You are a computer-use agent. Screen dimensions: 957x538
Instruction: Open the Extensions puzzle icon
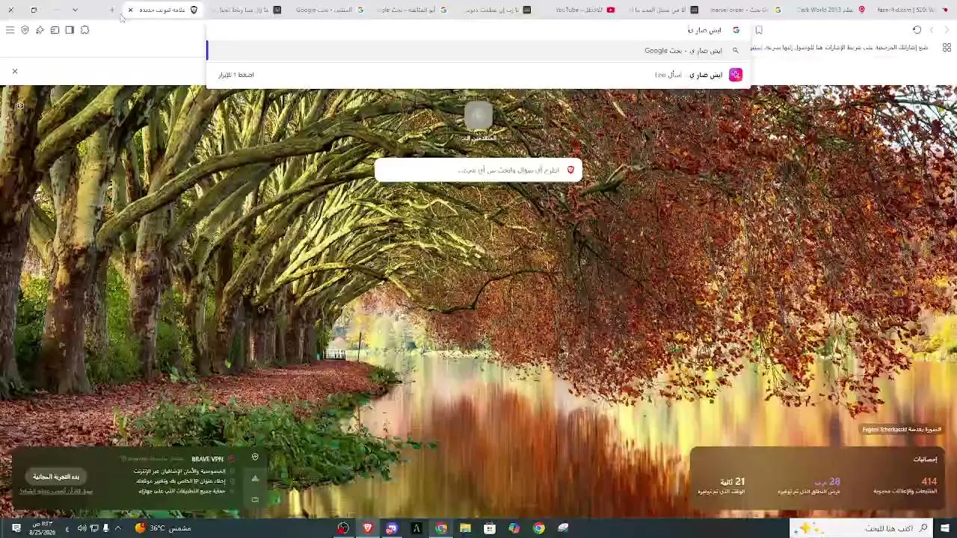tap(84, 30)
